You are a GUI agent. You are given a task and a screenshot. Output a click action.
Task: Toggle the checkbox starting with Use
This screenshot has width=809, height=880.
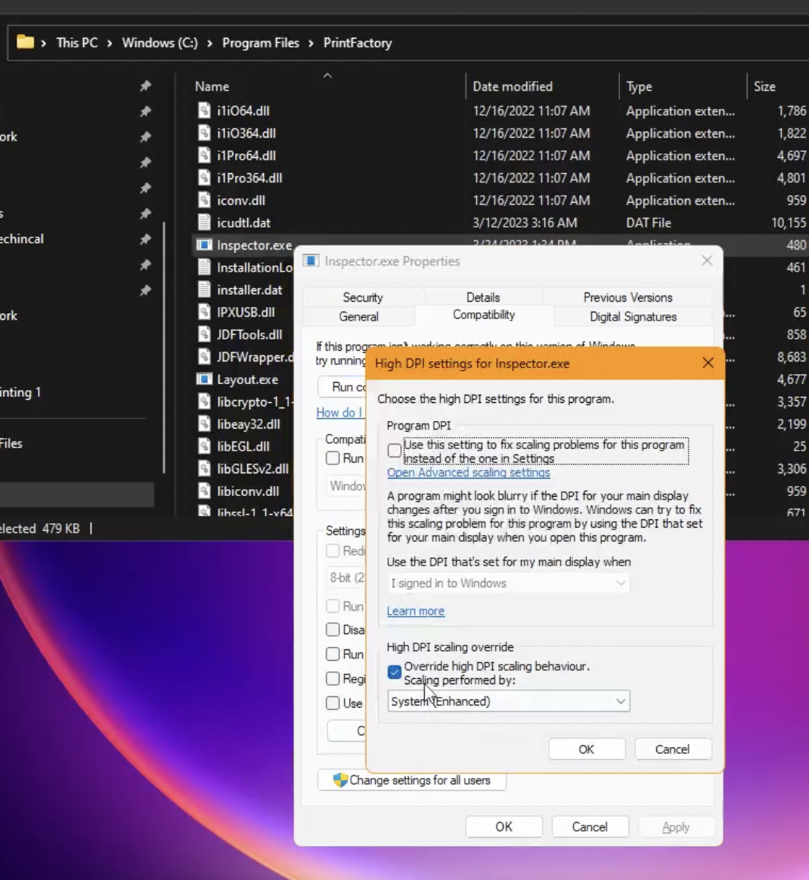333,703
